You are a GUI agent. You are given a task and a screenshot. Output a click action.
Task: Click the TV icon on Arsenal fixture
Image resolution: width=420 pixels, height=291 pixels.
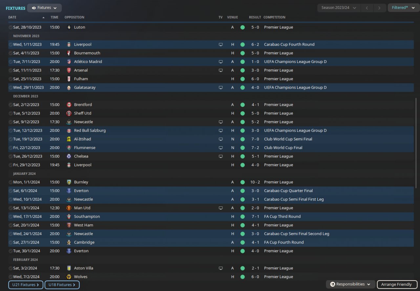[x=220, y=70]
